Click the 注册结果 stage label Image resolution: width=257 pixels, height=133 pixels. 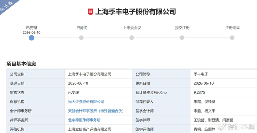click(232, 28)
